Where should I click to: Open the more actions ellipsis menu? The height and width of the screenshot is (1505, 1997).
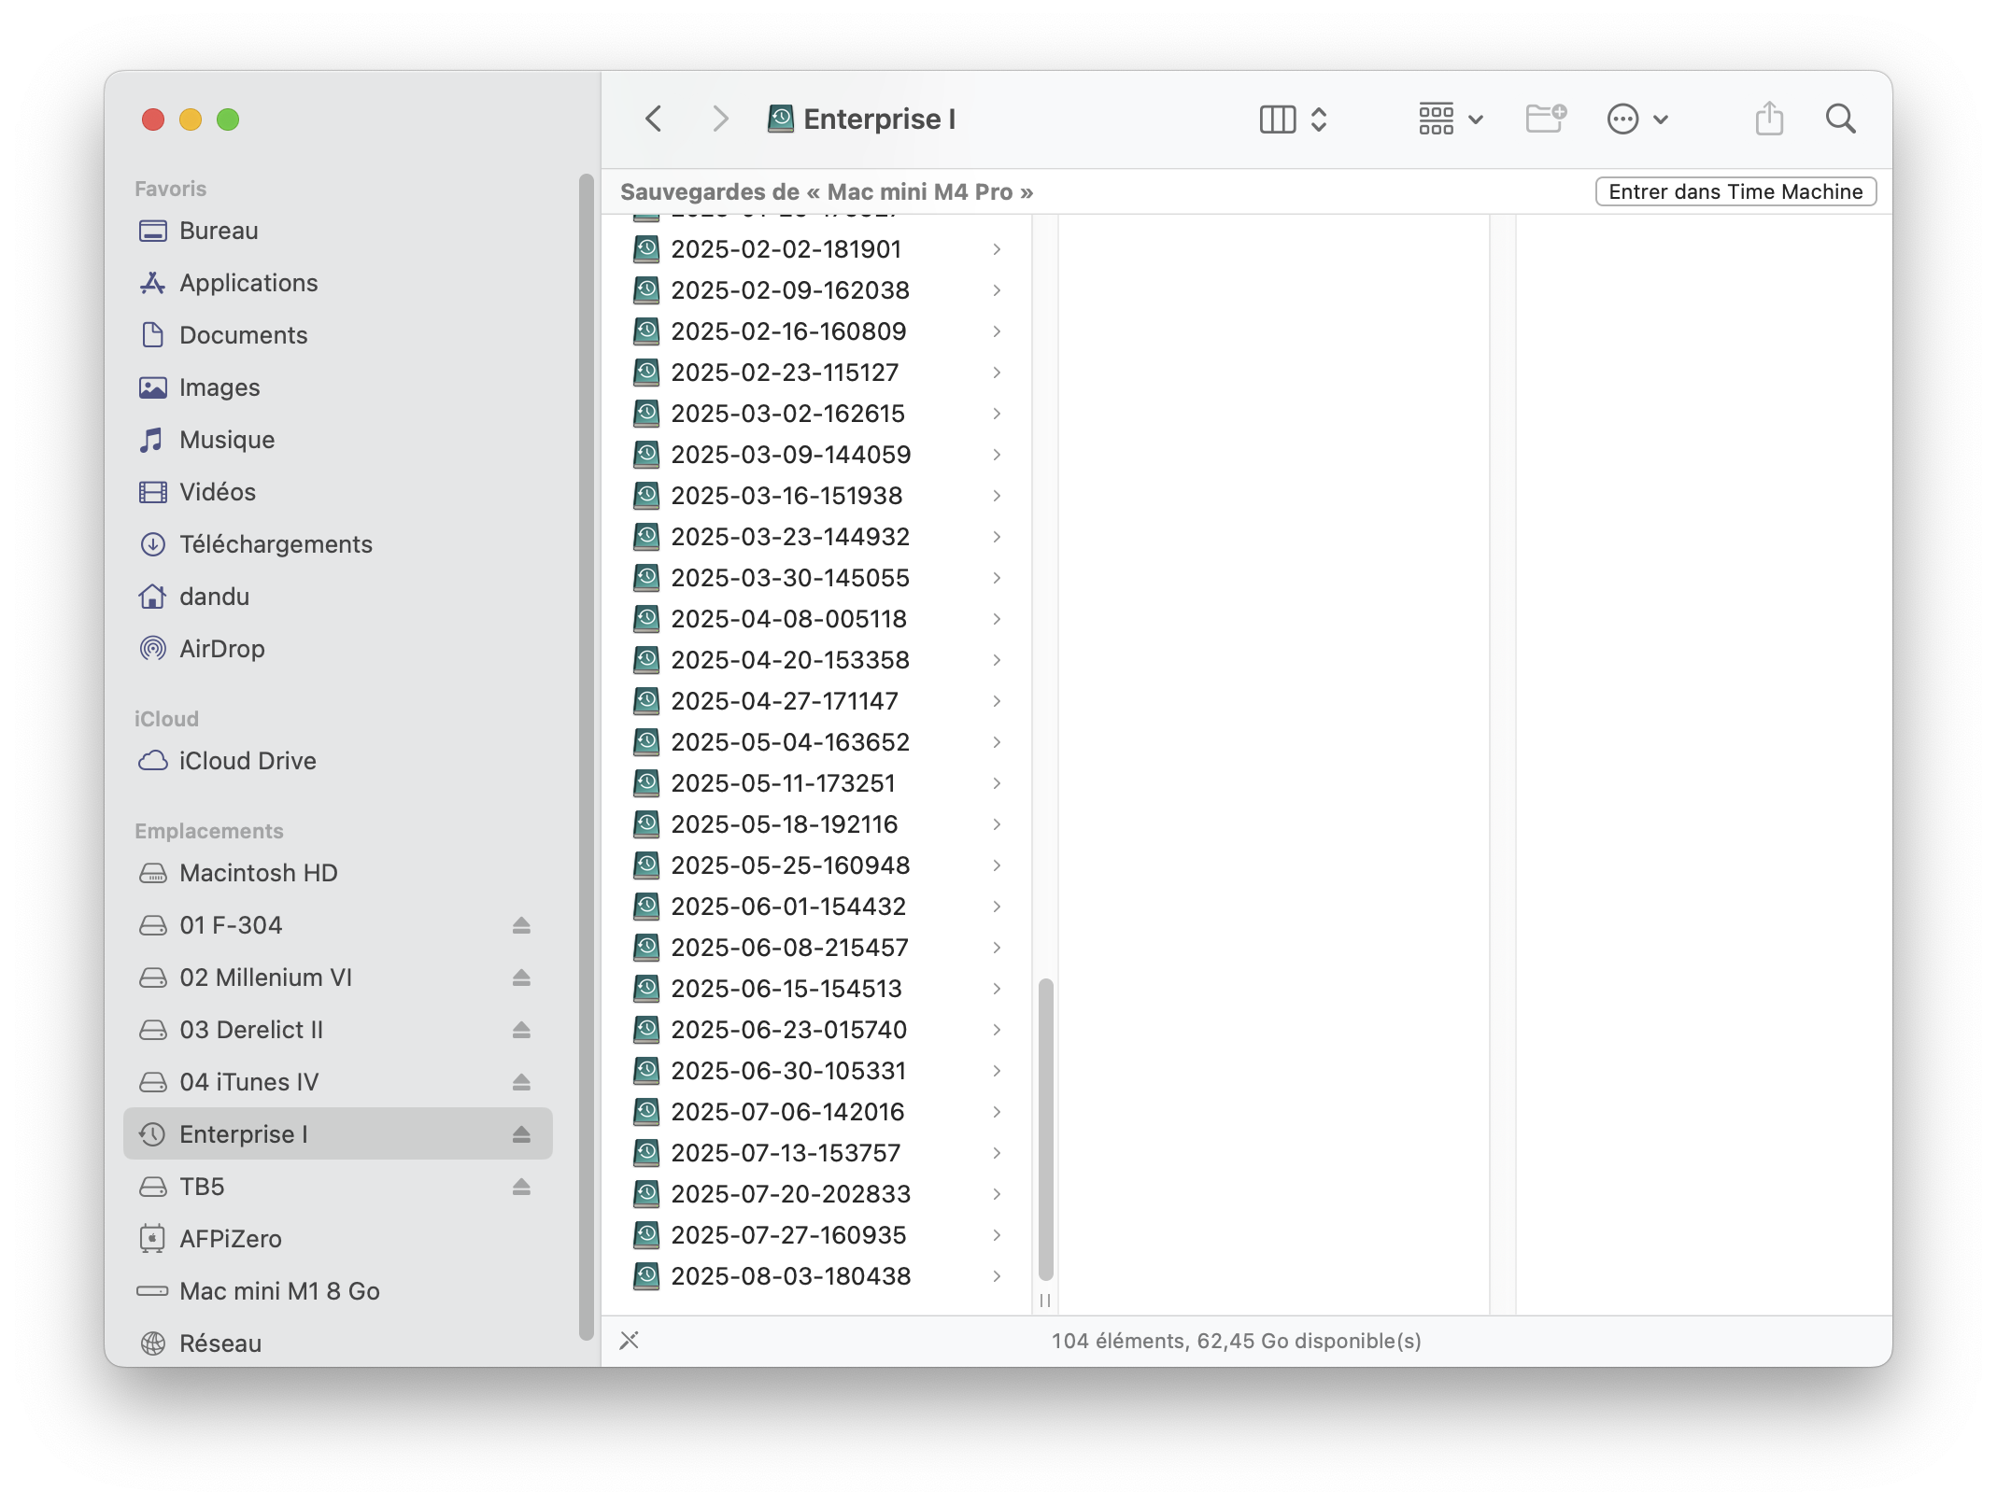coord(1637,119)
